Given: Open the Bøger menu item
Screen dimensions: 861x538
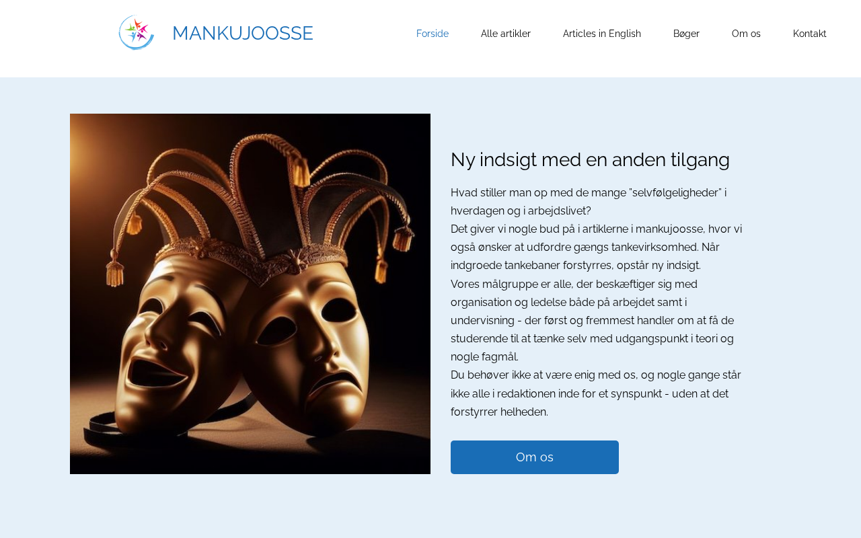Looking at the screenshot, I should tap(686, 34).
